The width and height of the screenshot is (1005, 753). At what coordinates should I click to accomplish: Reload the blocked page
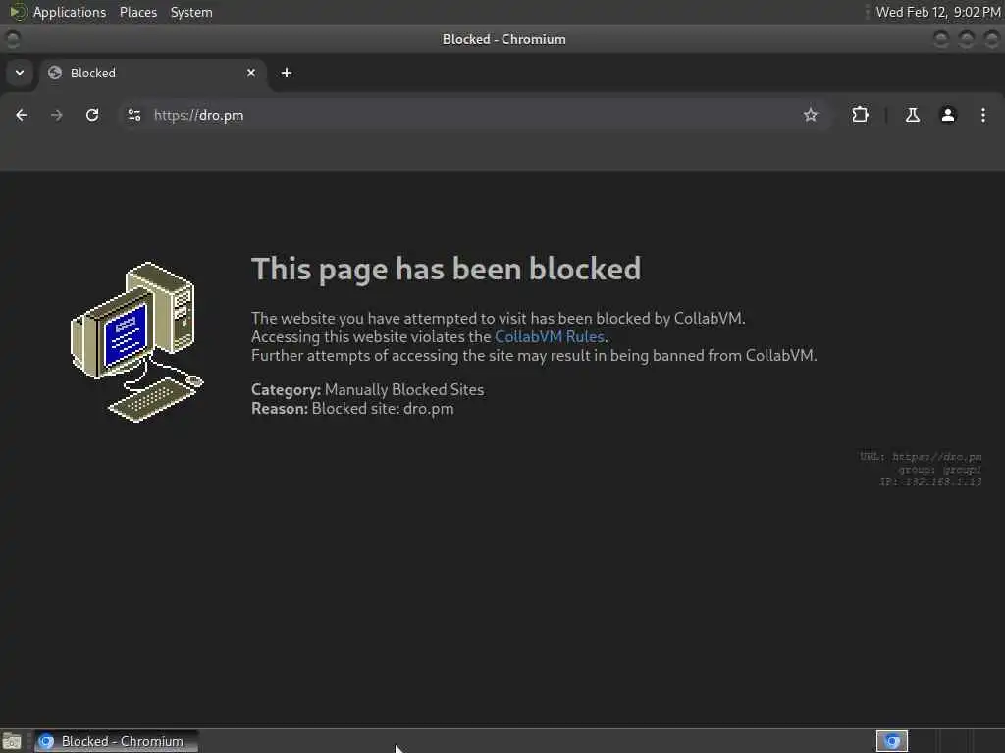click(92, 115)
